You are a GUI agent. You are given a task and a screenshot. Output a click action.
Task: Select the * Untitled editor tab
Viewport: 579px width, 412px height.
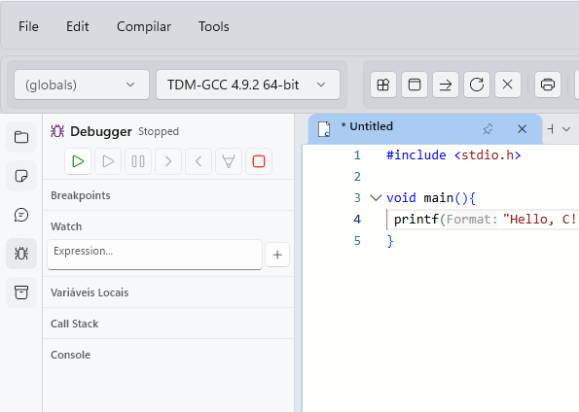[424, 129]
